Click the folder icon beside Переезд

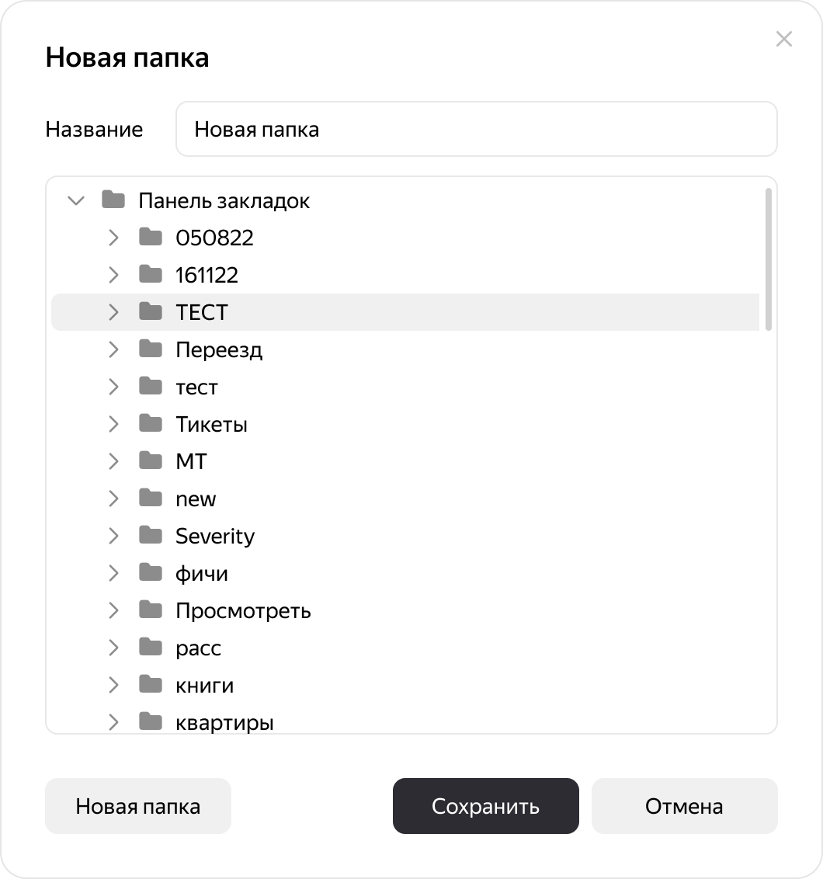[151, 349]
